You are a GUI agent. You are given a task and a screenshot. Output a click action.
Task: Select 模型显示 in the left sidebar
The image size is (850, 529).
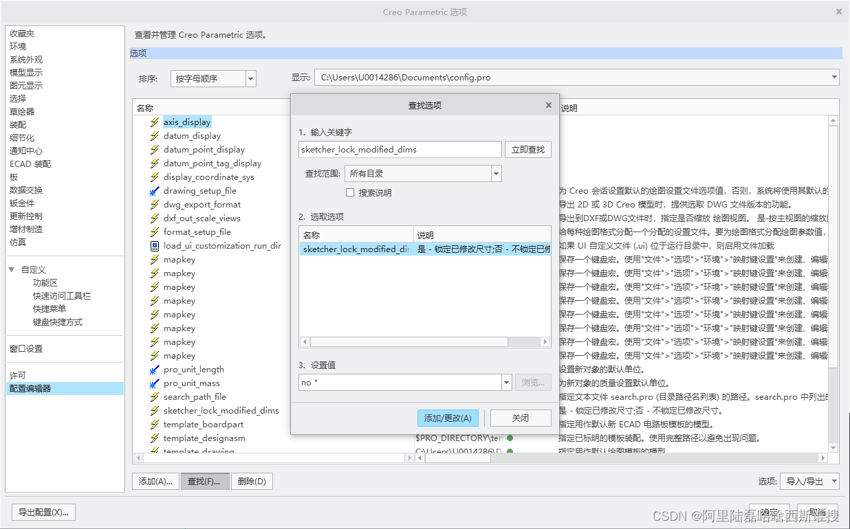coord(26,73)
